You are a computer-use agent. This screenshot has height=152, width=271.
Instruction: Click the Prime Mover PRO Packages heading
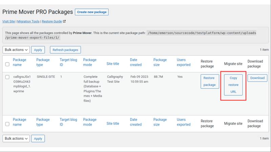point(38,12)
